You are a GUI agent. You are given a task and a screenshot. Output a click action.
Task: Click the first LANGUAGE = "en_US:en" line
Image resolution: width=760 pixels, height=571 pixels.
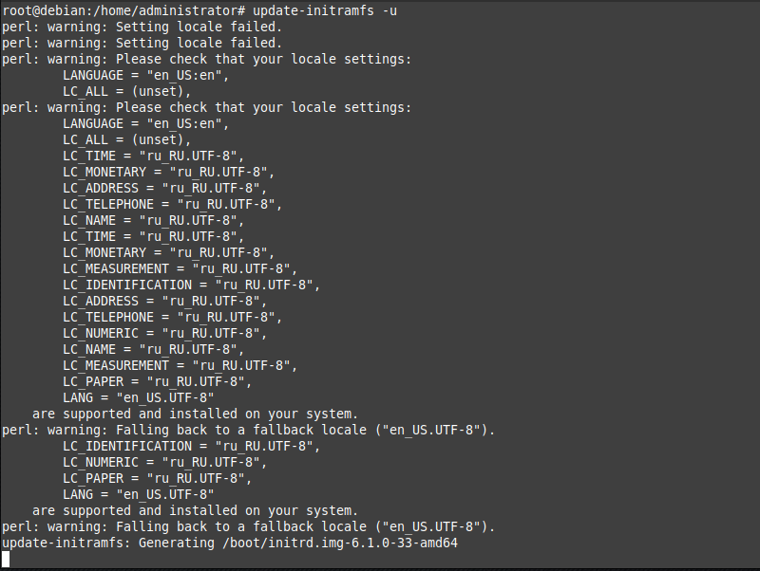(x=145, y=75)
